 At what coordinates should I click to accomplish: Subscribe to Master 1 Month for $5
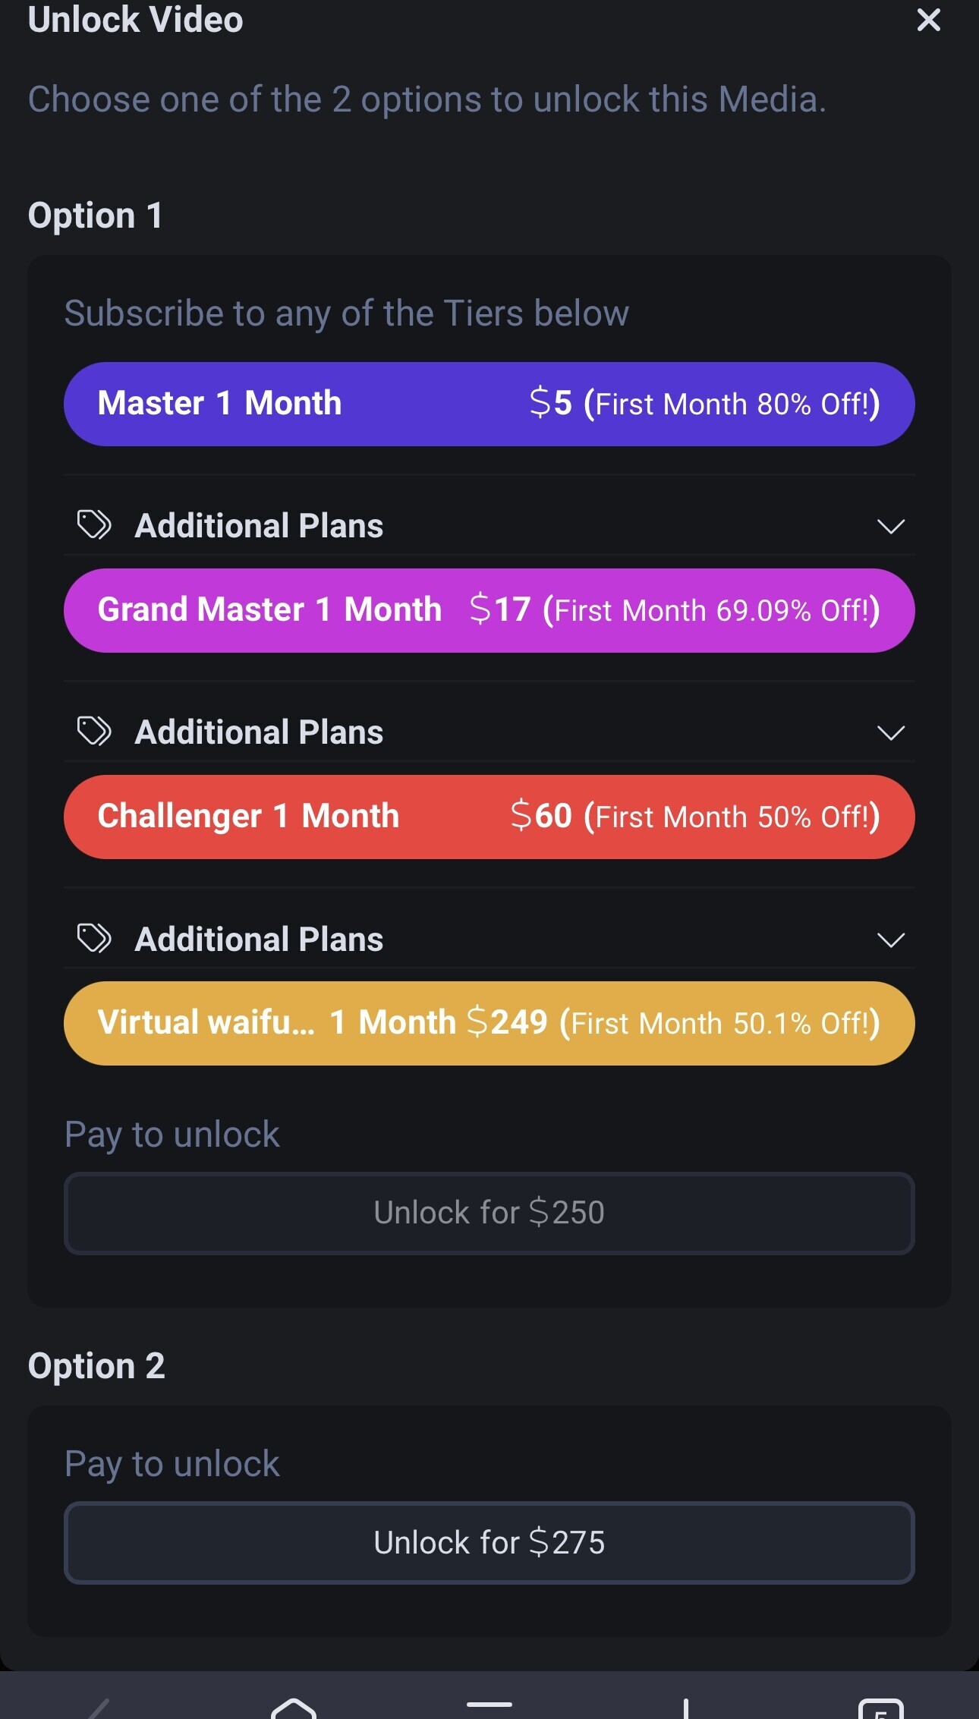tap(489, 404)
